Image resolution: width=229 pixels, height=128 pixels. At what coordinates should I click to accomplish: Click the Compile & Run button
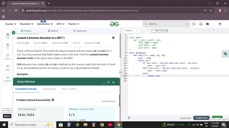201,118
